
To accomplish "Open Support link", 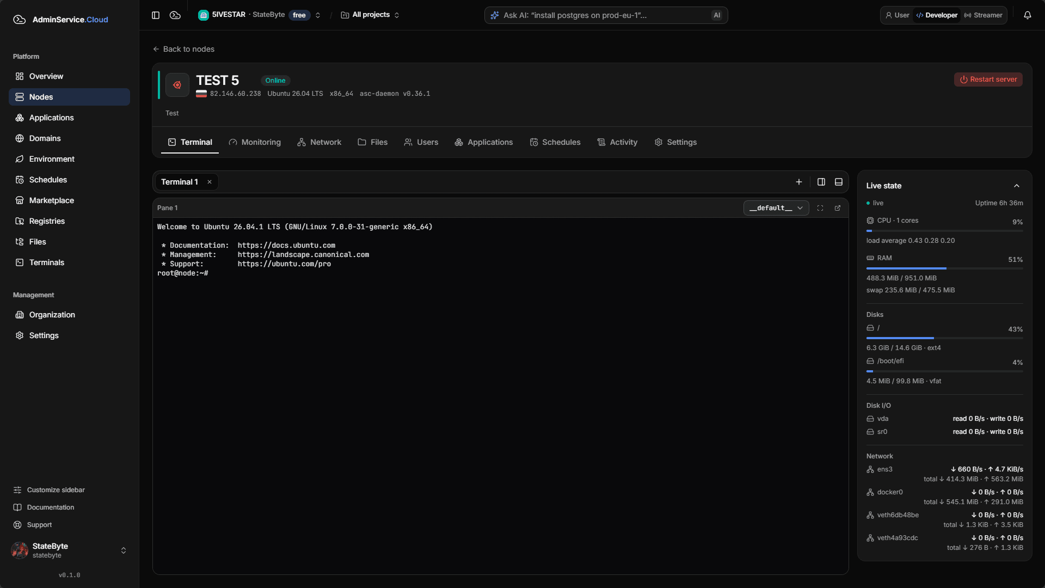I will pos(33,525).
